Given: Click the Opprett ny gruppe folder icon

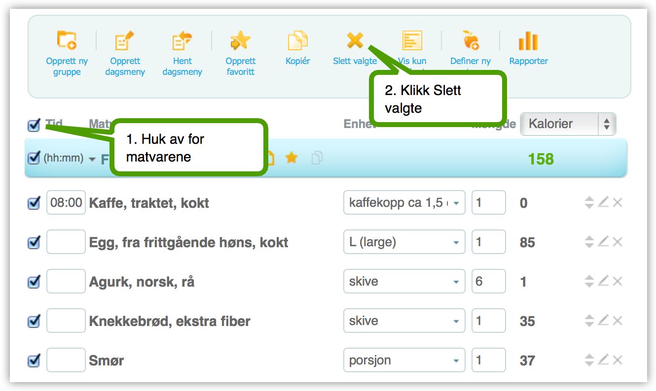Looking at the screenshot, I should click(67, 41).
